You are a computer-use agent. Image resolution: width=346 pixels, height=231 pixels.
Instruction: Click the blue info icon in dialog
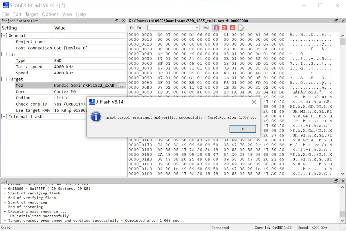tap(96, 117)
